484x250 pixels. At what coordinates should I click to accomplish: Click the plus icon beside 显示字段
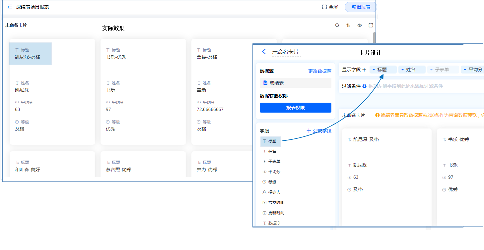click(x=364, y=70)
